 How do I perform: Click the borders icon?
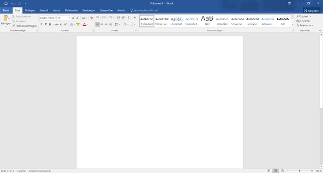click(x=131, y=24)
